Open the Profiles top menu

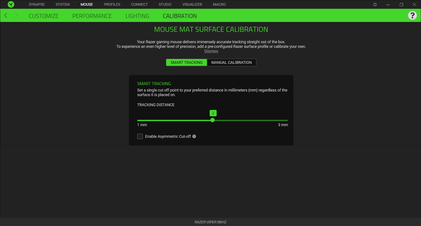(x=112, y=5)
